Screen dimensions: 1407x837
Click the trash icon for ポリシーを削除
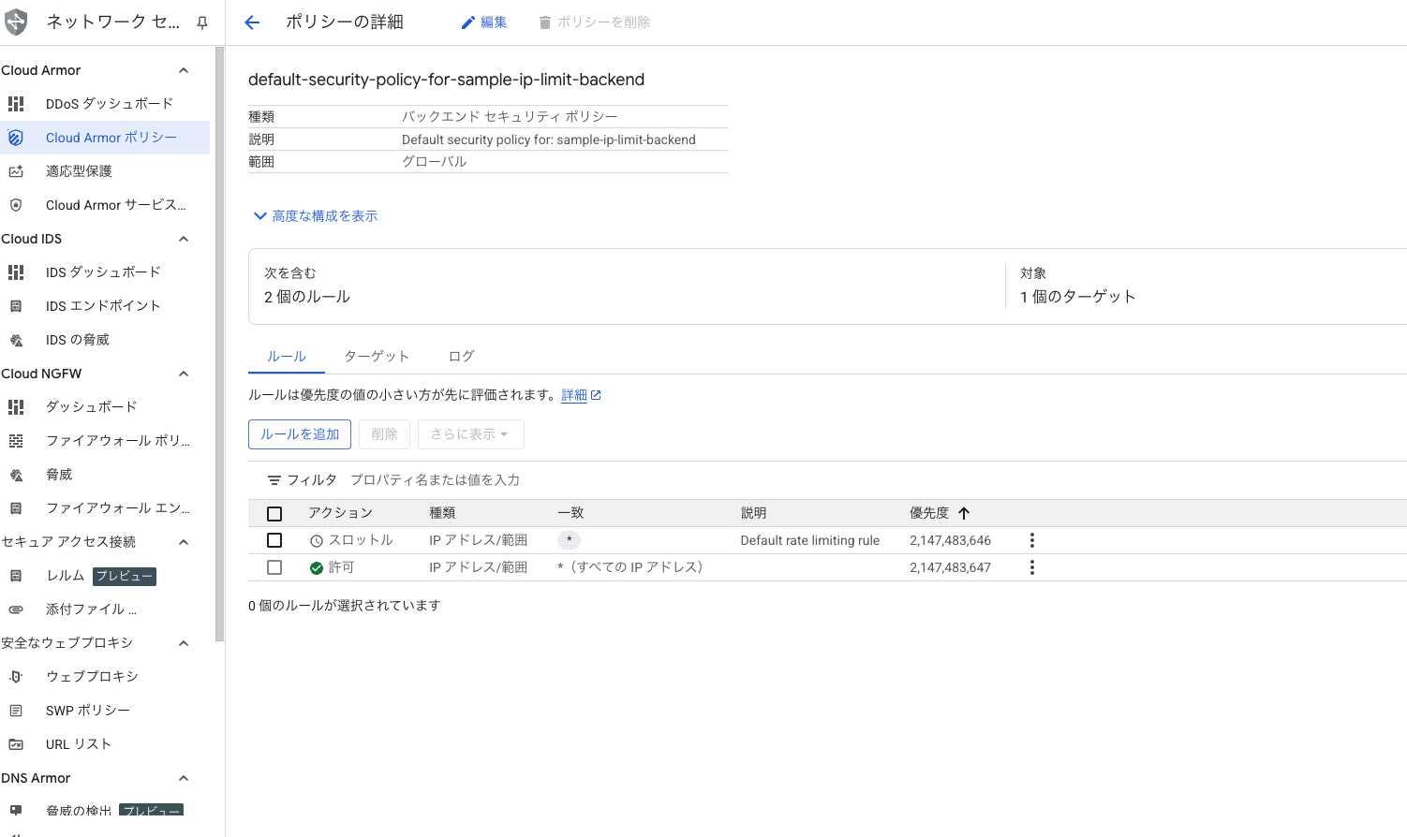[545, 22]
